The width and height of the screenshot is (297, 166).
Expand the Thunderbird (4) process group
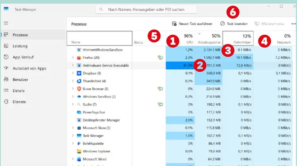73,81
